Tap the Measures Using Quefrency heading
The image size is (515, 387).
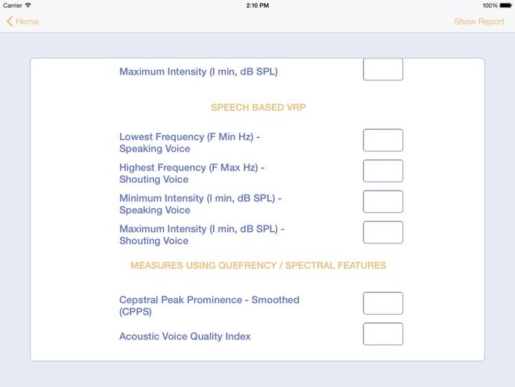coord(258,265)
